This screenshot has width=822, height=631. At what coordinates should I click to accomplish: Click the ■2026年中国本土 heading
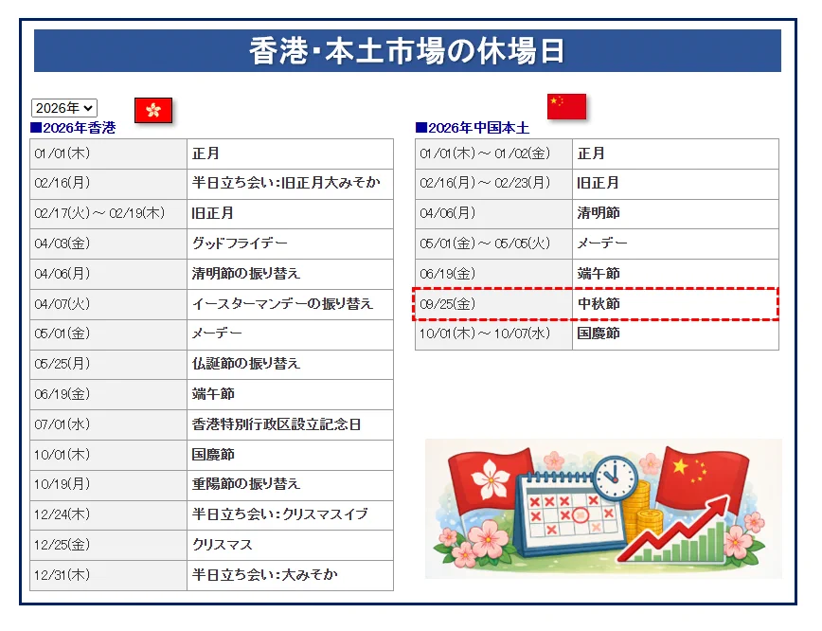(x=472, y=128)
